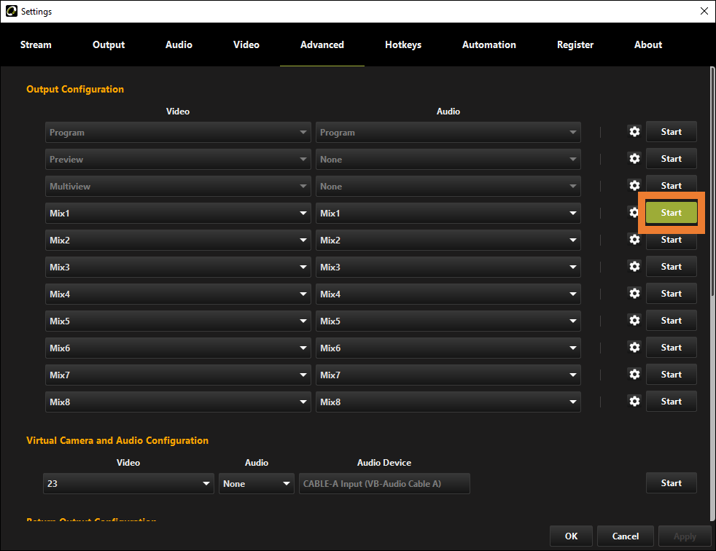Open the virtual camera Audio dropdown showing None
This screenshot has height=551, width=716.
click(256, 483)
